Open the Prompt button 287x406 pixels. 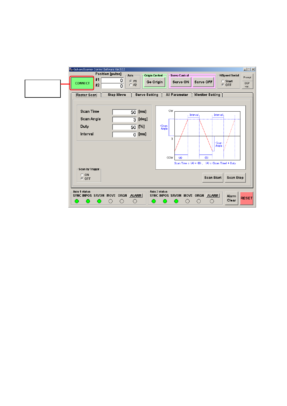(247, 78)
